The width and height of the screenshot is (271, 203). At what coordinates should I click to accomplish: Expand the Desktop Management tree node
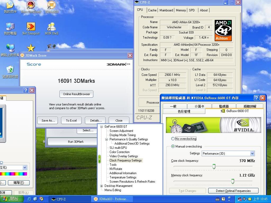tap(101, 186)
